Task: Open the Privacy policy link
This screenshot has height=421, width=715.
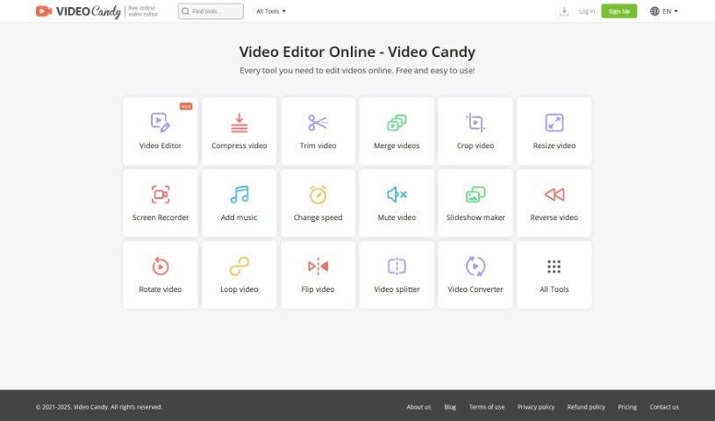Action: 536,407
